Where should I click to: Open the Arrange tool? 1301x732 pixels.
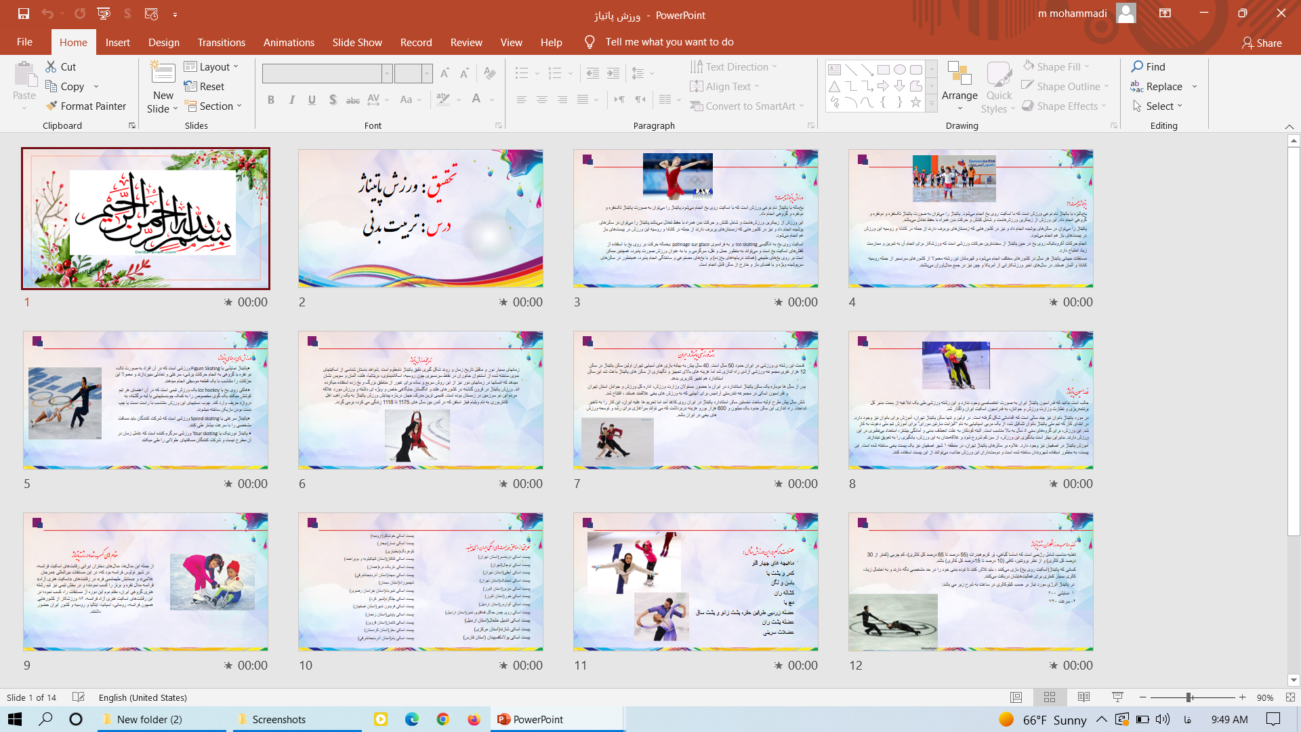[x=959, y=81]
